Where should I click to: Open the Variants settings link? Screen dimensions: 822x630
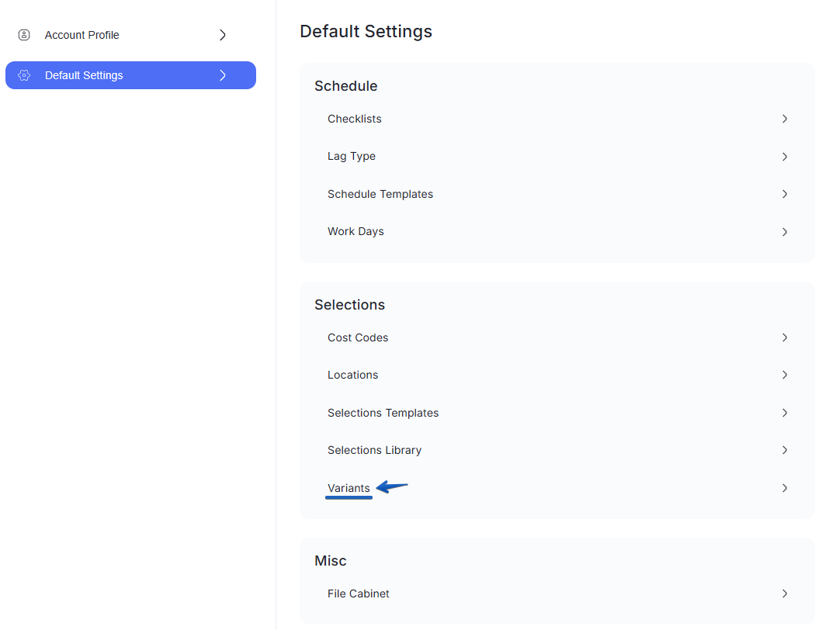[349, 488]
